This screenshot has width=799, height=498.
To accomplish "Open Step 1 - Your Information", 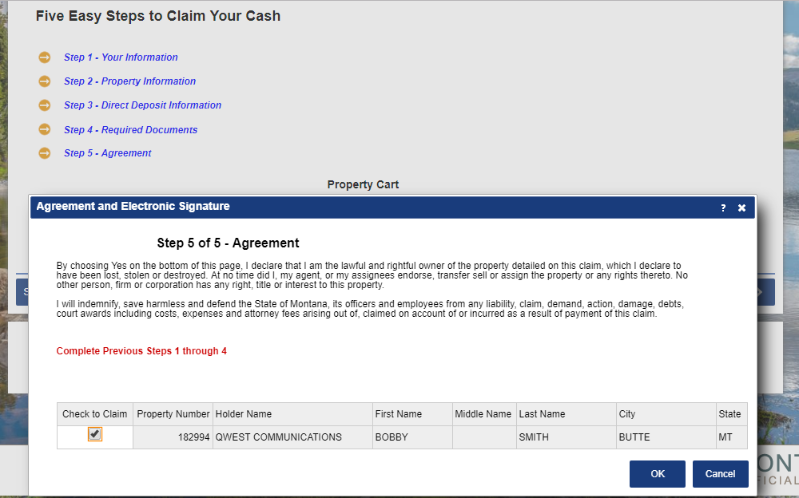I will [121, 57].
